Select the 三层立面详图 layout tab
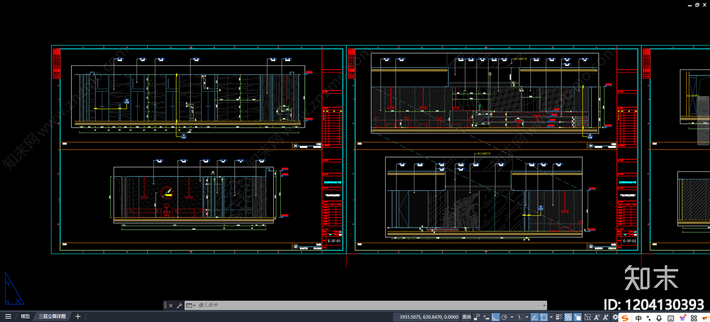The image size is (710, 322). [52, 317]
